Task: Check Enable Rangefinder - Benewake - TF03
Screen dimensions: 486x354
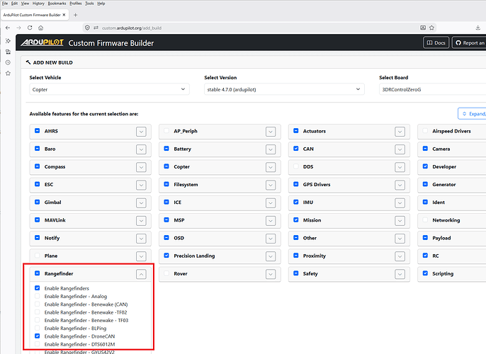Action: [x=37, y=320]
